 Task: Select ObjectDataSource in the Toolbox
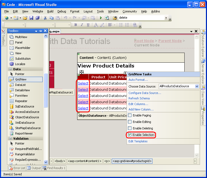pyautogui.click(x=27, y=117)
